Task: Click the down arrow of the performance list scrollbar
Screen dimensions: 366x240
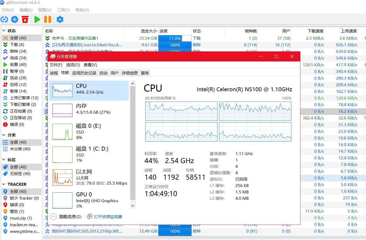Action: coord(132,206)
